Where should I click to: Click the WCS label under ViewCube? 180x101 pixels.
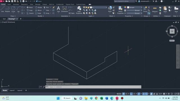pyautogui.click(x=172, y=41)
